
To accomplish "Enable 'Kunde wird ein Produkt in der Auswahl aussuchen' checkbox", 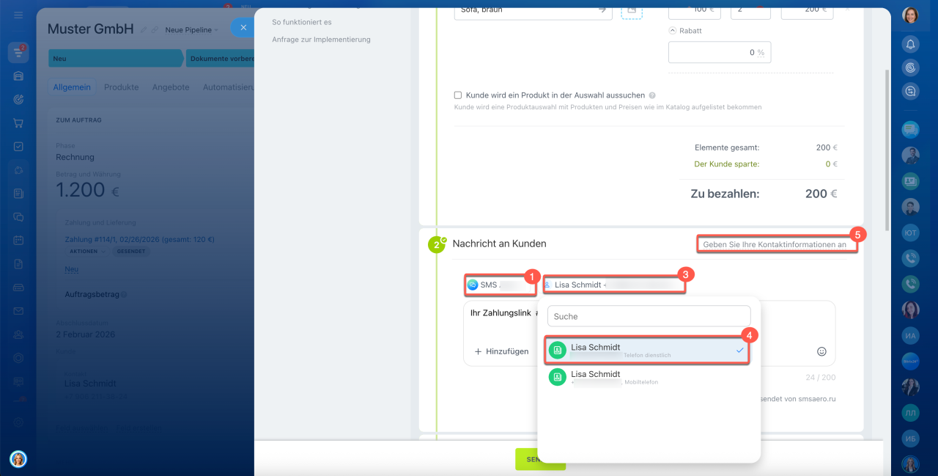I will tap(458, 95).
